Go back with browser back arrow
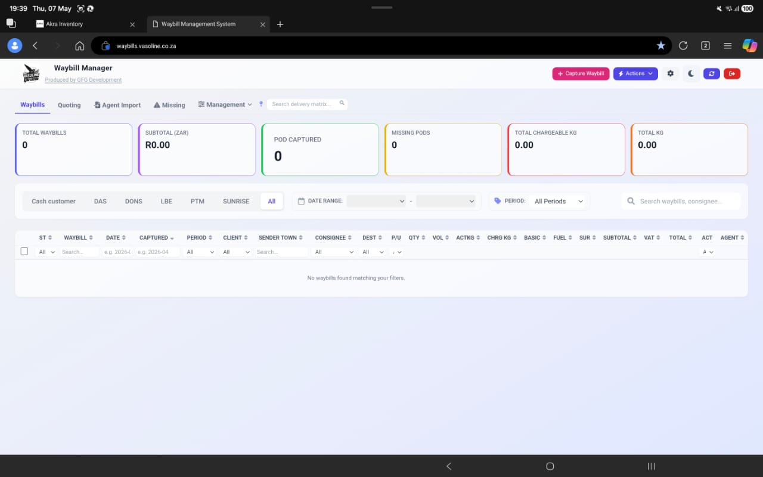The height and width of the screenshot is (477, 763). pyautogui.click(x=35, y=45)
